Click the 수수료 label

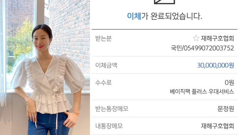tap(103, 83)
